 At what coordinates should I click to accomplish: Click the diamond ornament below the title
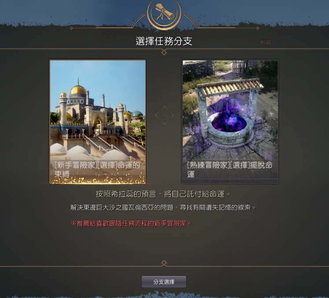[x=164, y=52]
